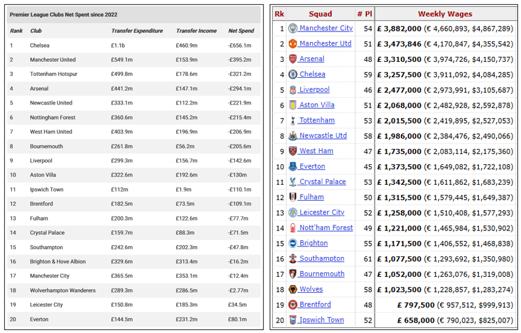Sort by the Weekly Wages column header
521x333 pixels.
(445, 14)
